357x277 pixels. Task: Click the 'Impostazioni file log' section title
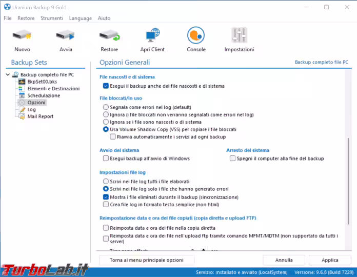coord(122,172)
